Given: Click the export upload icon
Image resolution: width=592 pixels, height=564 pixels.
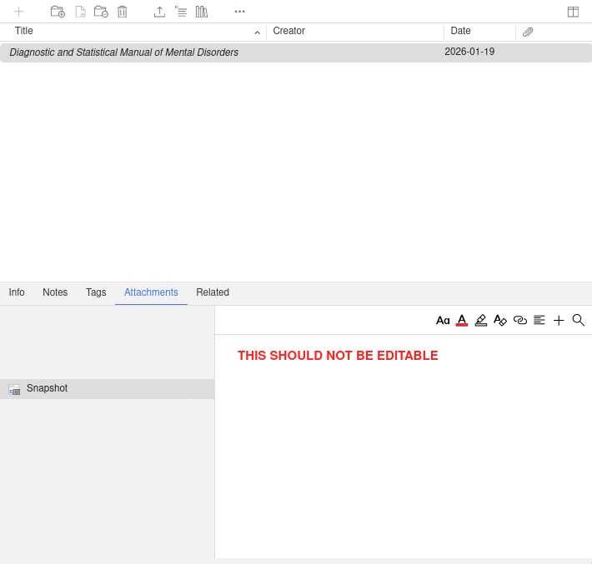Looking at the screenshot, I should point(159,12).
